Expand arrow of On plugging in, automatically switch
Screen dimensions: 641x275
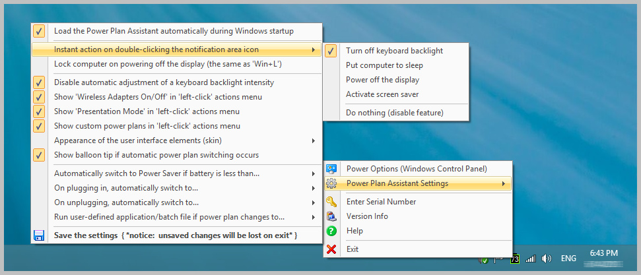coord(314,189)
